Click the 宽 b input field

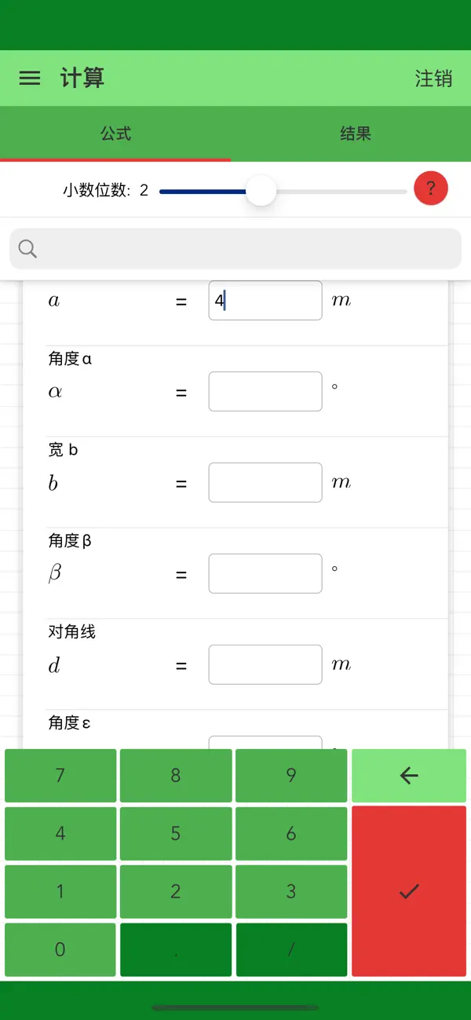click(265, 482)
